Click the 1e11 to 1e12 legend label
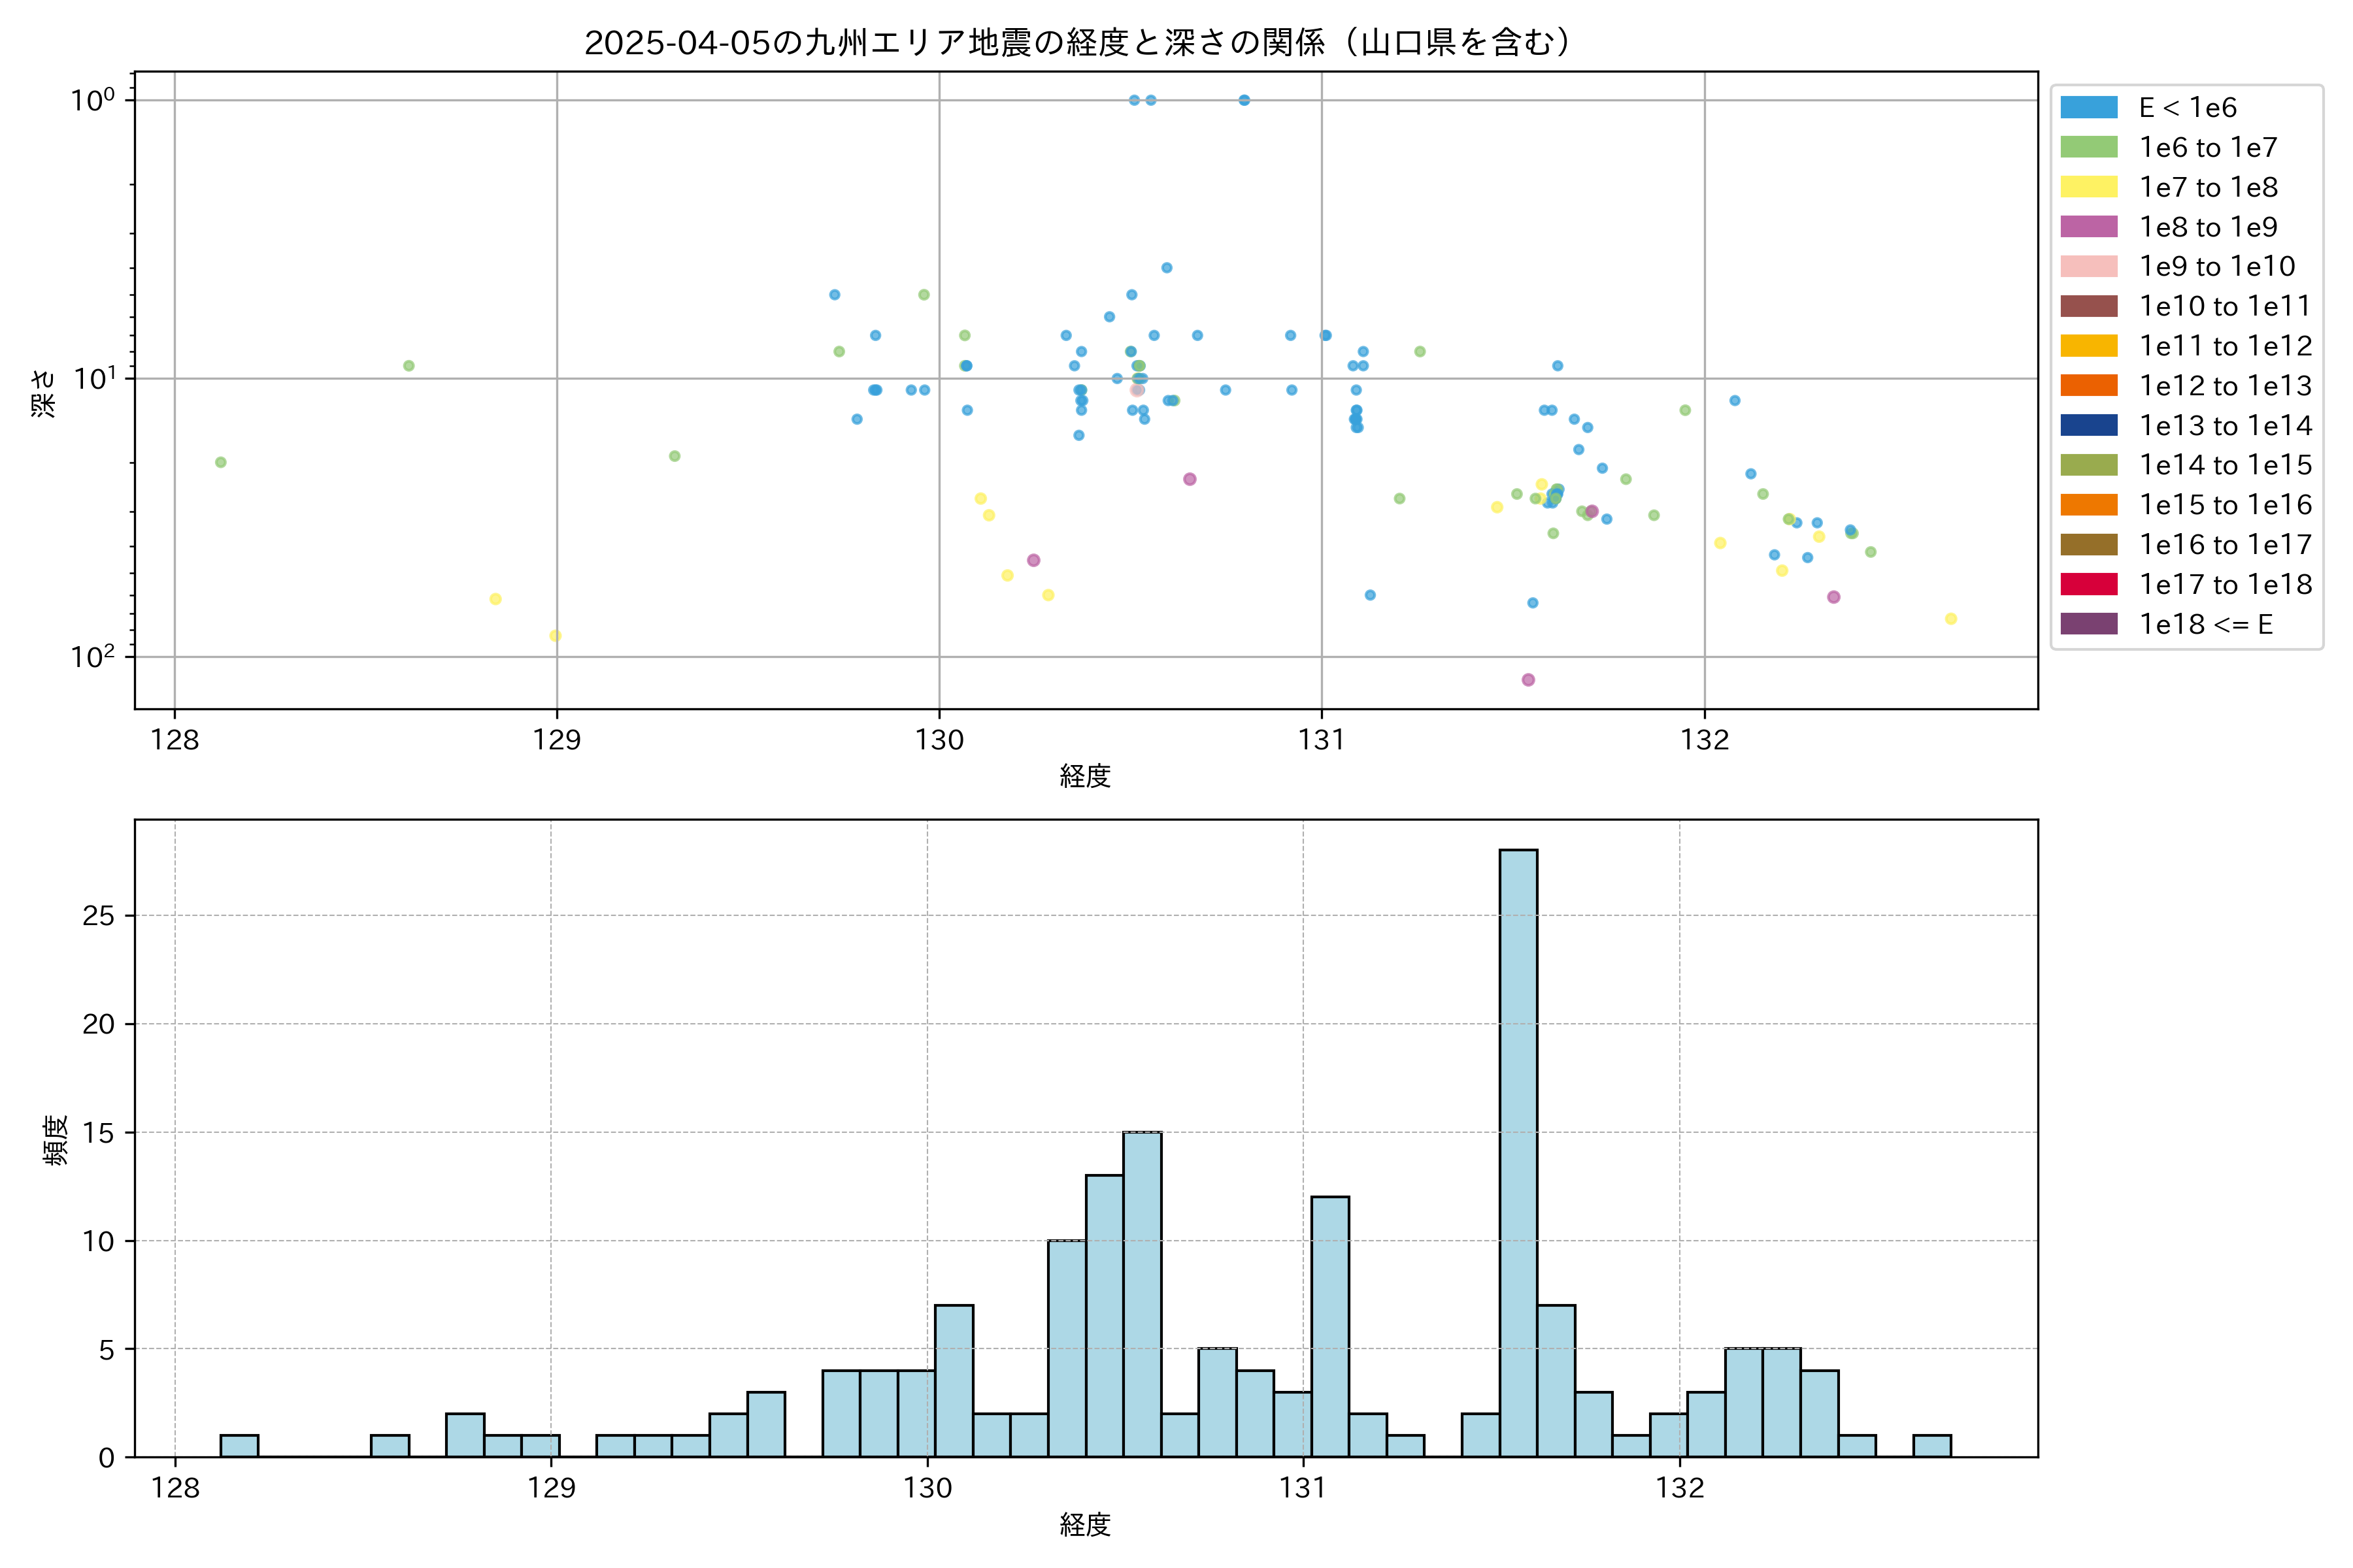2353x1568 pixels. coord(2225,346)
